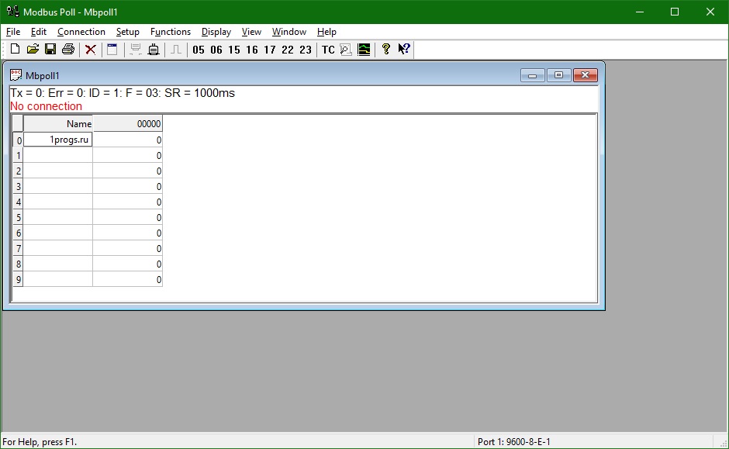Open an existing Modbus Poll document
The width and height of the screenshot is (729, 449).
pyautogui.click(x=32, y=49)
